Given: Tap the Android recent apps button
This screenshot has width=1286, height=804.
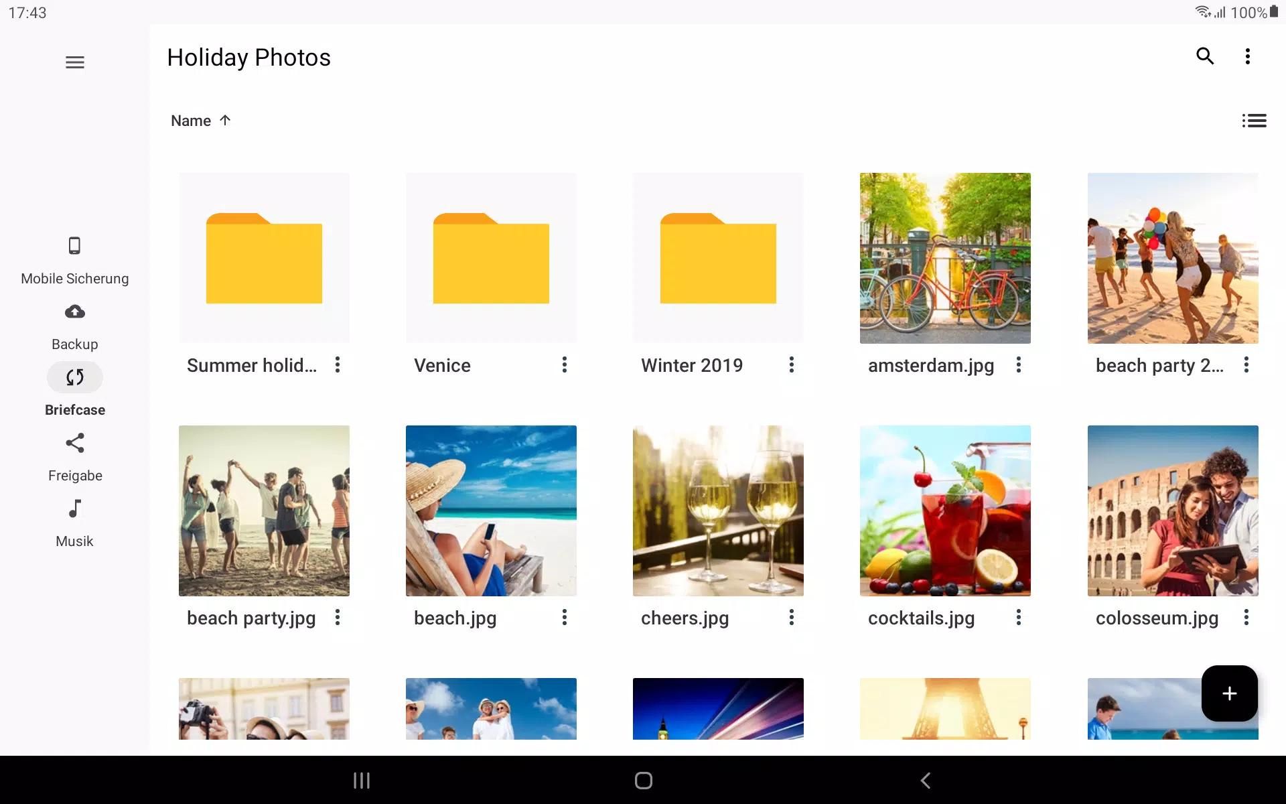Looking at the screenshot, I should coord(362,781).
